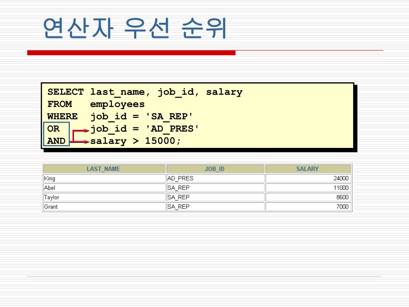Click the 'AD_PRES' literal in the OR line
This screenshot has height=307, width=409.
(172, 129)
